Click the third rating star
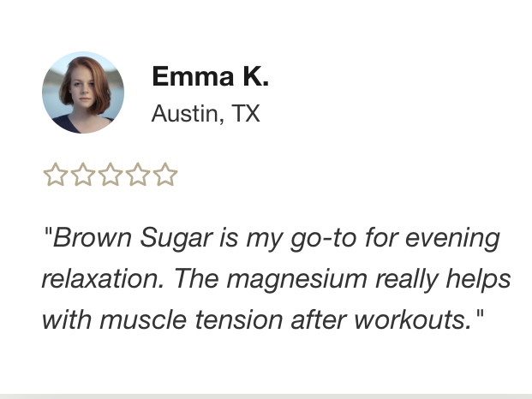Screen dimensions: 532x399 click(x=111, y=175)
